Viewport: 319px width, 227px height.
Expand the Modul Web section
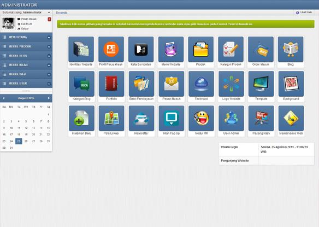coord(26,74)
